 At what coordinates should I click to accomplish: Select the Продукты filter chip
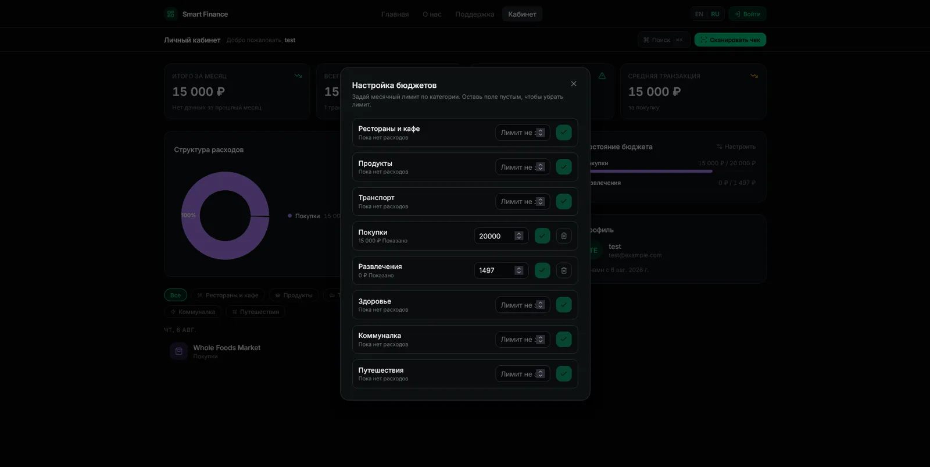pos(294,295)
